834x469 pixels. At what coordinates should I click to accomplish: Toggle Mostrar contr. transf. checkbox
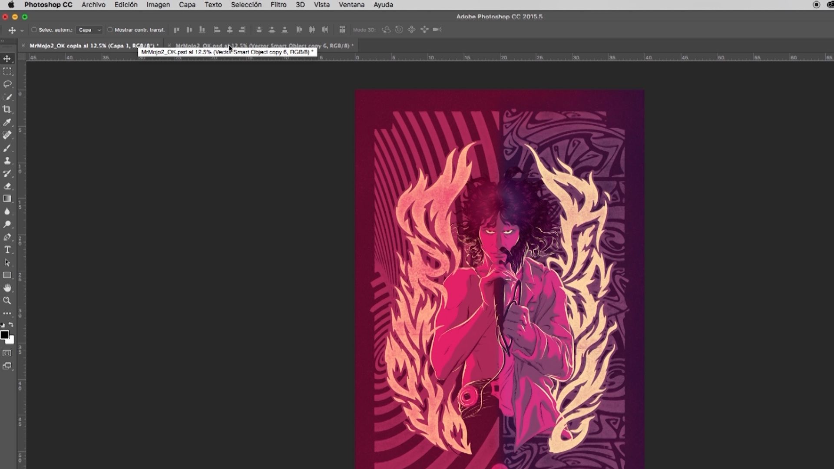(110, 30)
